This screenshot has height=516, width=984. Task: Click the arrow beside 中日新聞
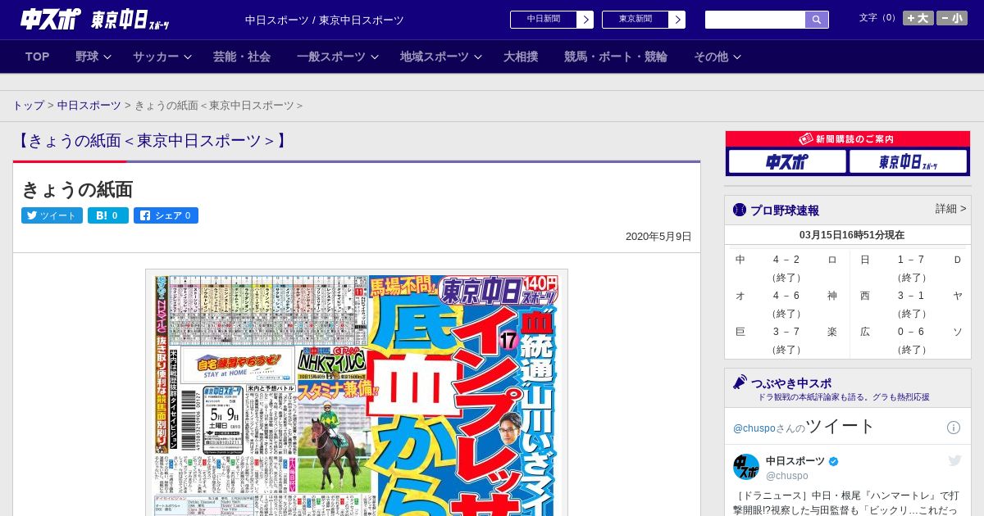[x=585, y=20]
